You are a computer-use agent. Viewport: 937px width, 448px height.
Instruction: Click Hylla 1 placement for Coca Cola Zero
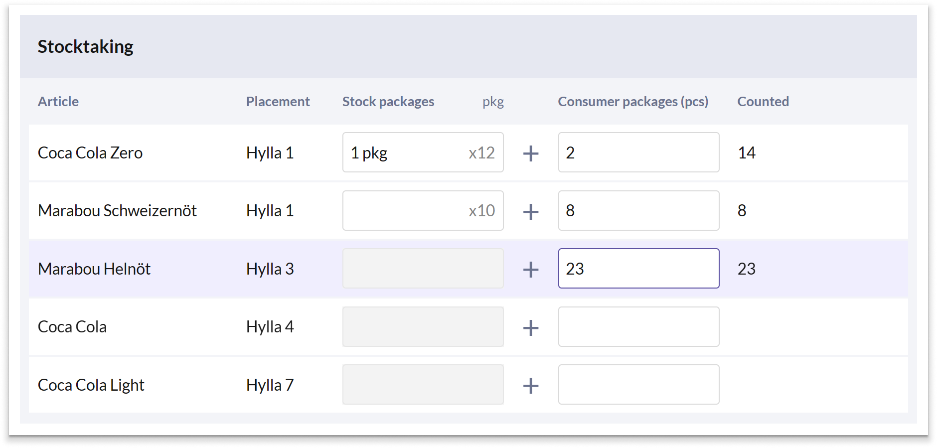point(270,153)
